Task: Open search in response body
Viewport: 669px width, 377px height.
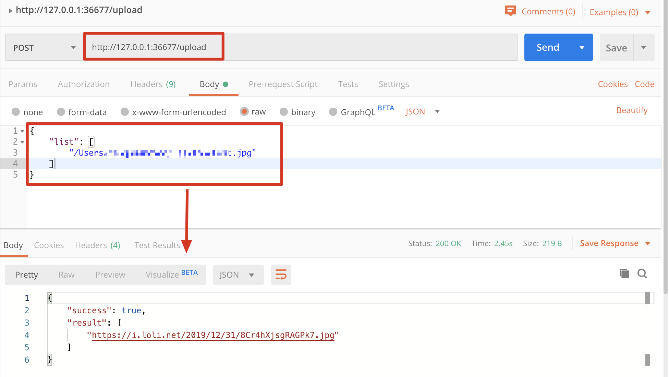Action: (x=642, y=273)
